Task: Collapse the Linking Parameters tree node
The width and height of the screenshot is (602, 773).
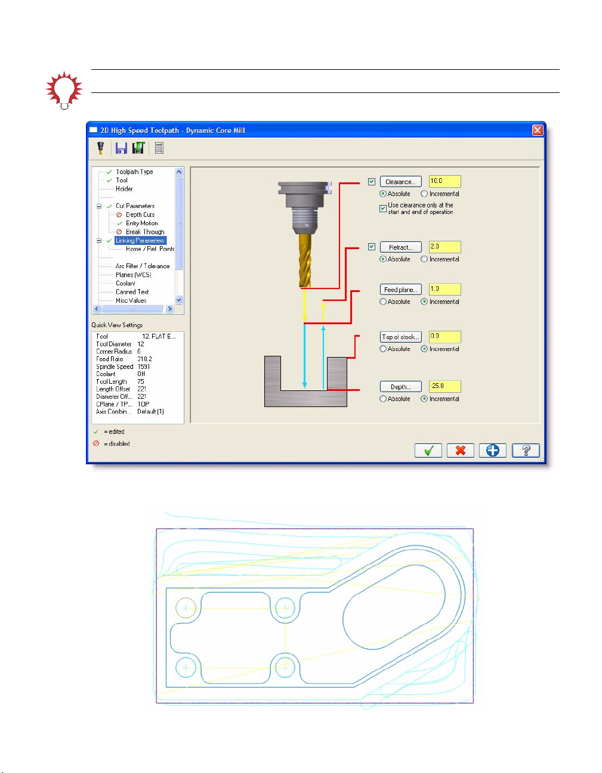Action: pyautogui.click(x=99, y=241)
